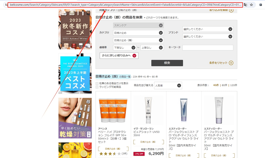265x158 pixels.
Task: Open site information icon beside the URL
Action: (6, 5)
